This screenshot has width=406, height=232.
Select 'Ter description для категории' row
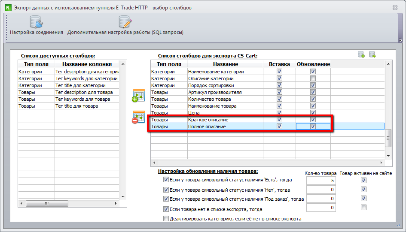[x=69, y=72]
